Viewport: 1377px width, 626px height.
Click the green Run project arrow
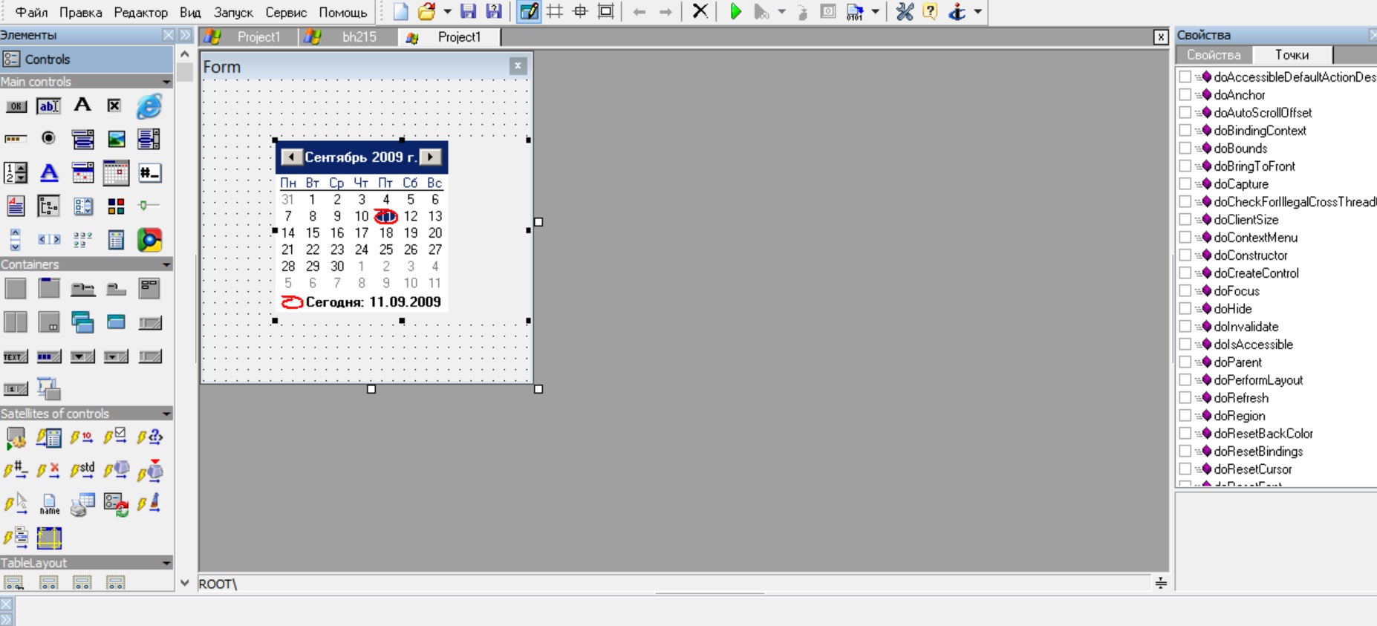tap(735, 12)
